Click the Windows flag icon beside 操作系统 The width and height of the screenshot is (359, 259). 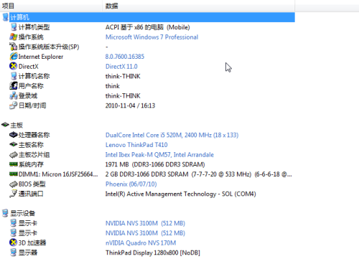pos(13,37)
